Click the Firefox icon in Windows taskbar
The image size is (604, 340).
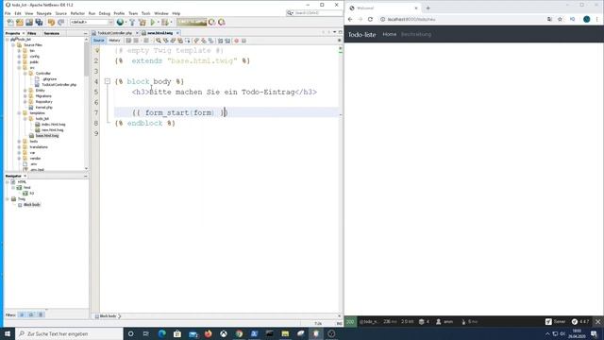(x=208, y=333)
